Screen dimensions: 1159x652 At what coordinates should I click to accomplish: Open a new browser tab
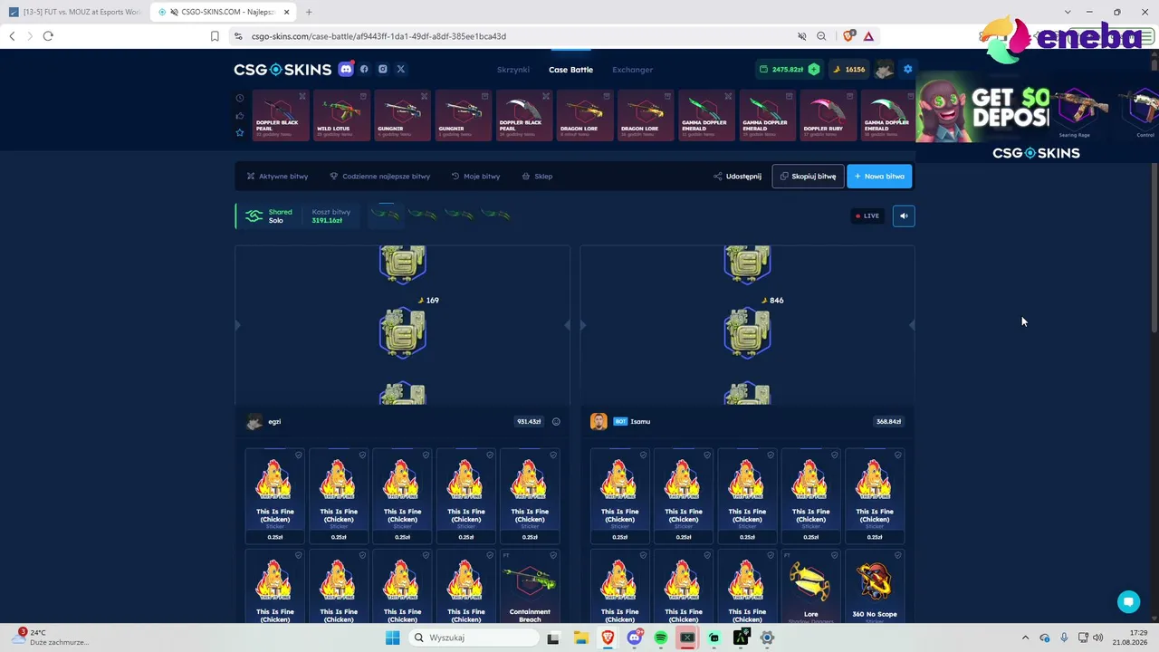click(309, 12)
